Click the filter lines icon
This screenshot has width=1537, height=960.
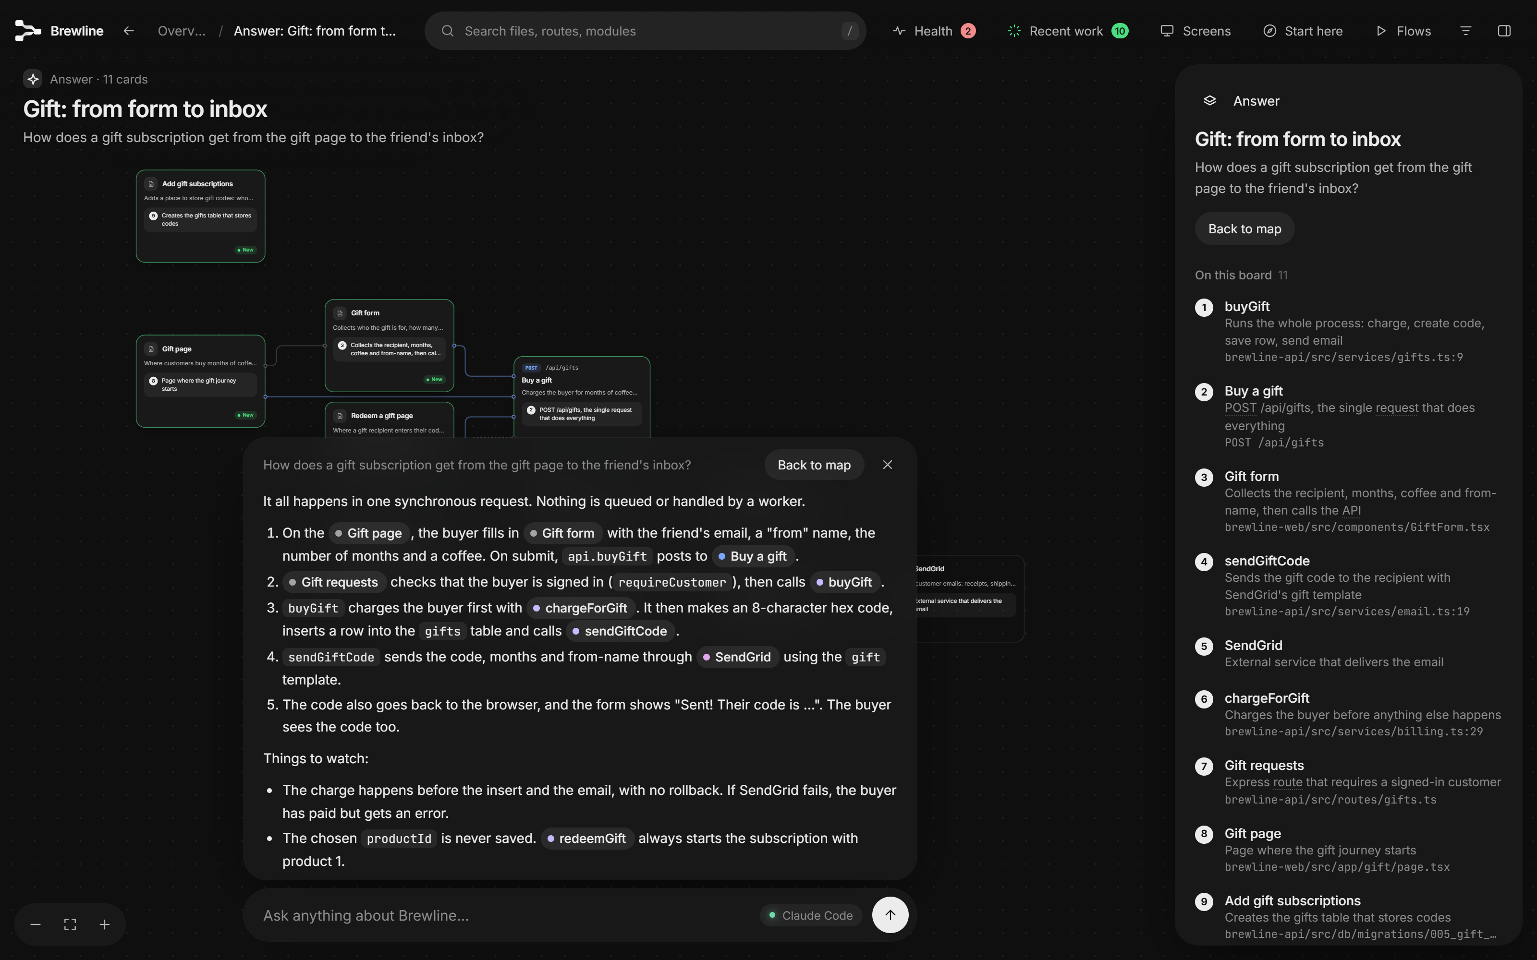pos(1466,30)
